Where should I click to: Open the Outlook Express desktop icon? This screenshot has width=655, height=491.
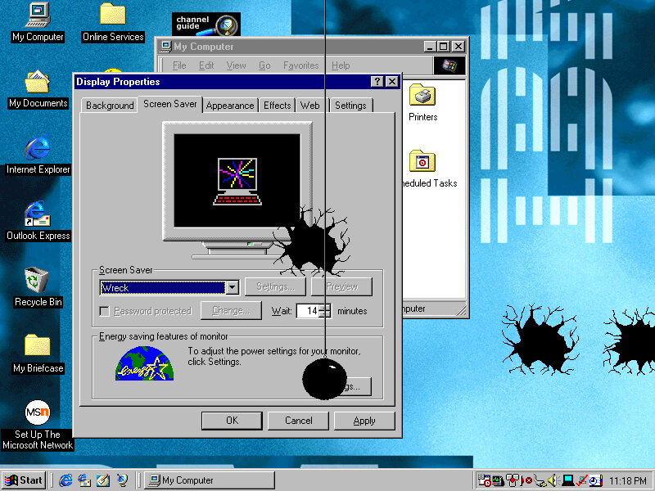pyautogui.click(x=37, y=215)
